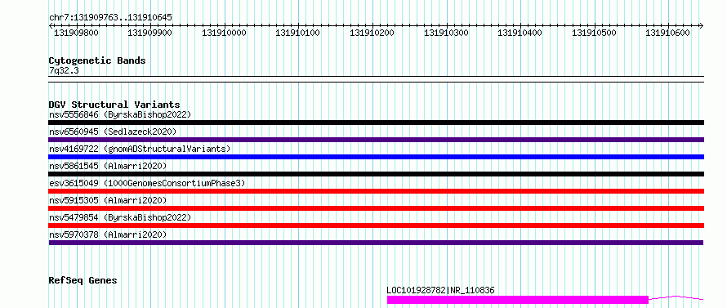Click the 131909900 ruler coordinate
The height and width of the screenshot is (308, 727).
149,33
